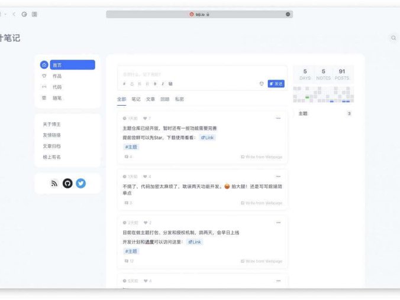Click the RSS feed icon
Viewport: 400px width, 300px height.
click(x=54, y=183)
